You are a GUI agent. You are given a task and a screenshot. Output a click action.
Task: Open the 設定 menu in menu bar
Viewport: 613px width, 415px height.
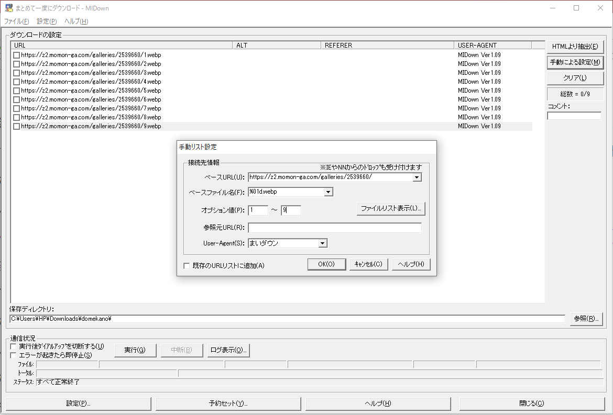(x=47, y=21)
